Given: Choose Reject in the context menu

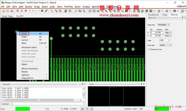Looking at the screenshot, I should pos(32,64).
